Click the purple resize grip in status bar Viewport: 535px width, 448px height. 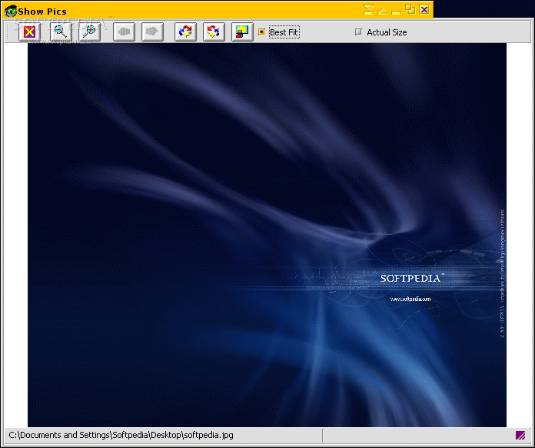520,436
